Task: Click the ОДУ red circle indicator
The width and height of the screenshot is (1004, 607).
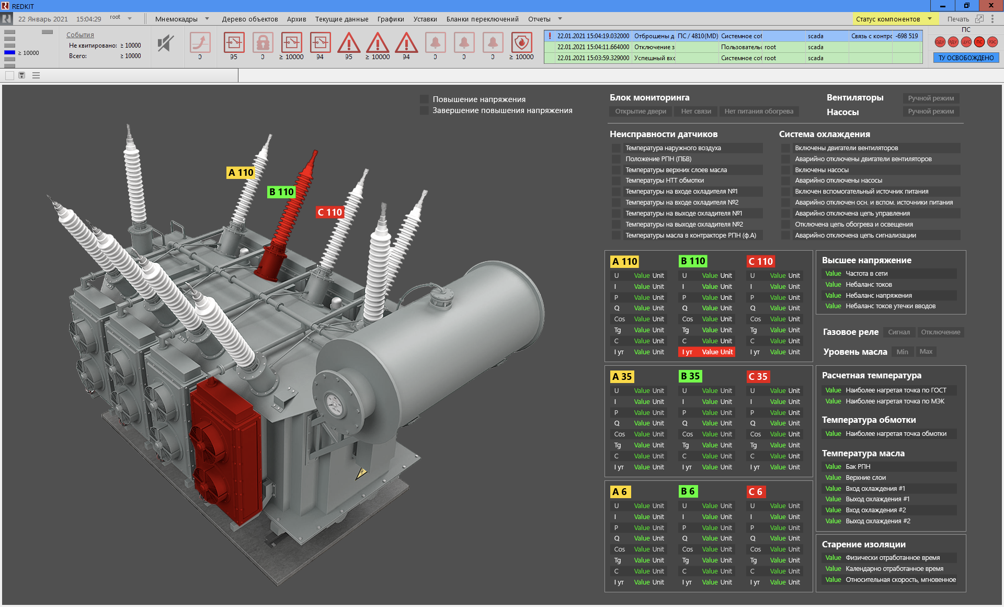Action: [940, 42]
